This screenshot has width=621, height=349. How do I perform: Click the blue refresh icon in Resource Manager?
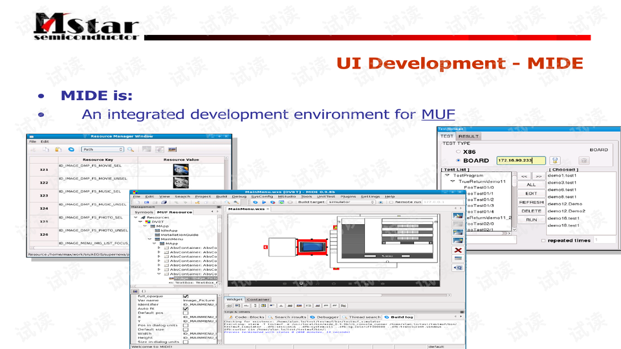tap(71, 149)
